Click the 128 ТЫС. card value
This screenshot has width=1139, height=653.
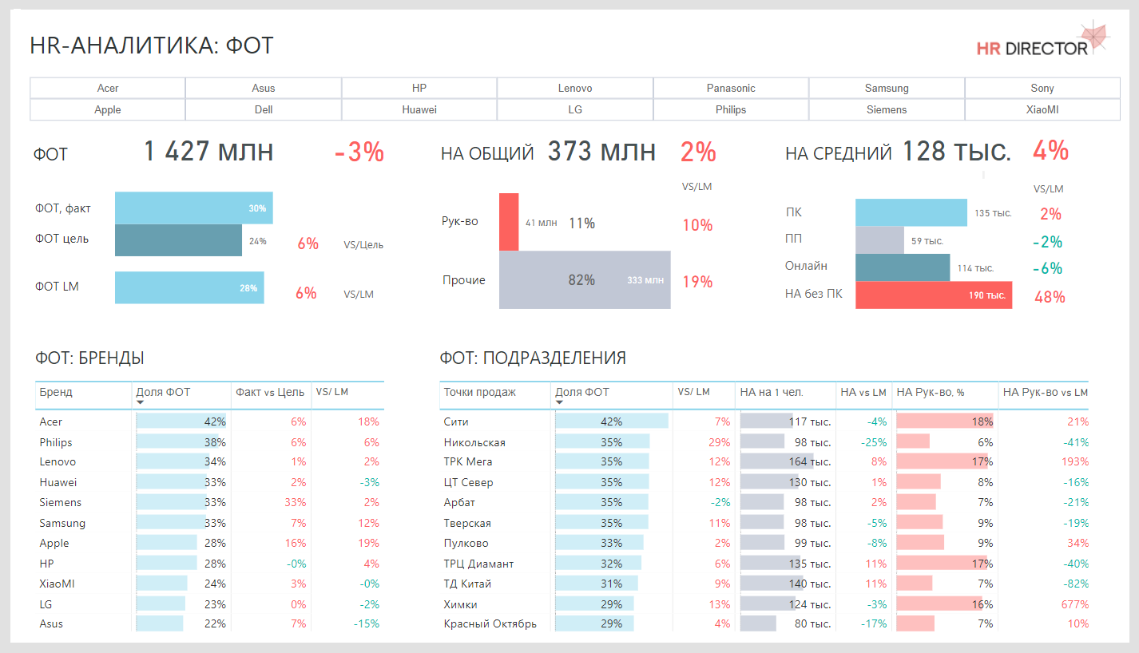pyautogui.click(x=957, y=151)
